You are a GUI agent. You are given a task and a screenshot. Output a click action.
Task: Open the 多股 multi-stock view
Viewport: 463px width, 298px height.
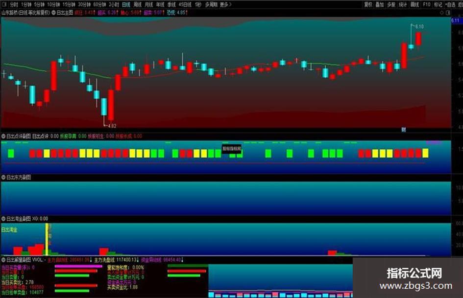(x=391, y=4)
